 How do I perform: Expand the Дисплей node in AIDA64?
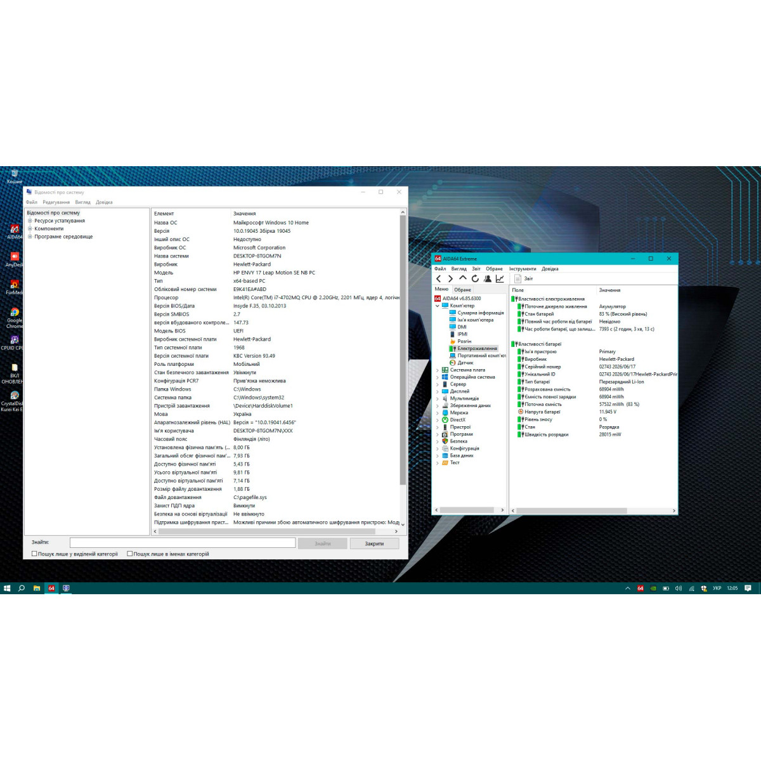437,391
